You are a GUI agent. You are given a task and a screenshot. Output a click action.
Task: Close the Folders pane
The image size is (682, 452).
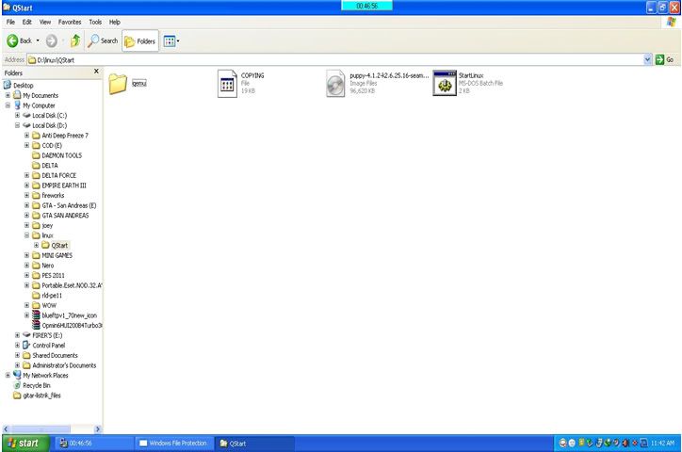(96, 72)
